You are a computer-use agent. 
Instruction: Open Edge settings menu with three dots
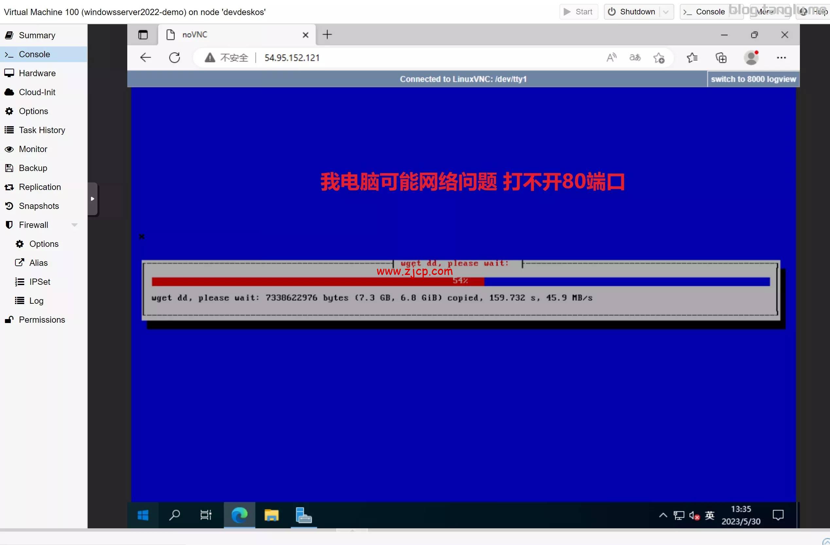coord(781,58)
